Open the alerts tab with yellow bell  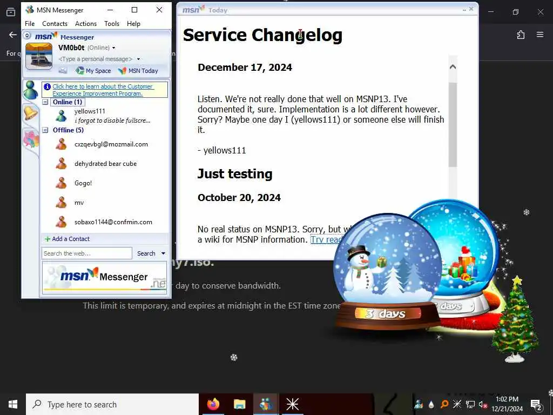30,113
